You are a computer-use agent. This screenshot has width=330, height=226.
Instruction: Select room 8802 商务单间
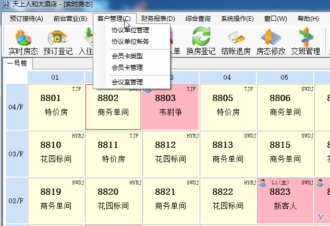pos(114,107)
